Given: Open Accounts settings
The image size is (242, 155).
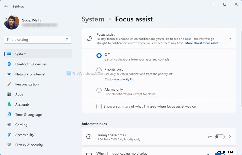Looking at the screenshot, I should coord(38,104).
